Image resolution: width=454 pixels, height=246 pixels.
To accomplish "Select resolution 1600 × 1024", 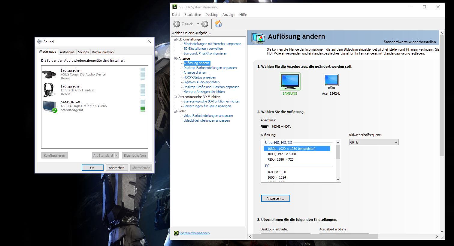I will [x=277, y=177].
